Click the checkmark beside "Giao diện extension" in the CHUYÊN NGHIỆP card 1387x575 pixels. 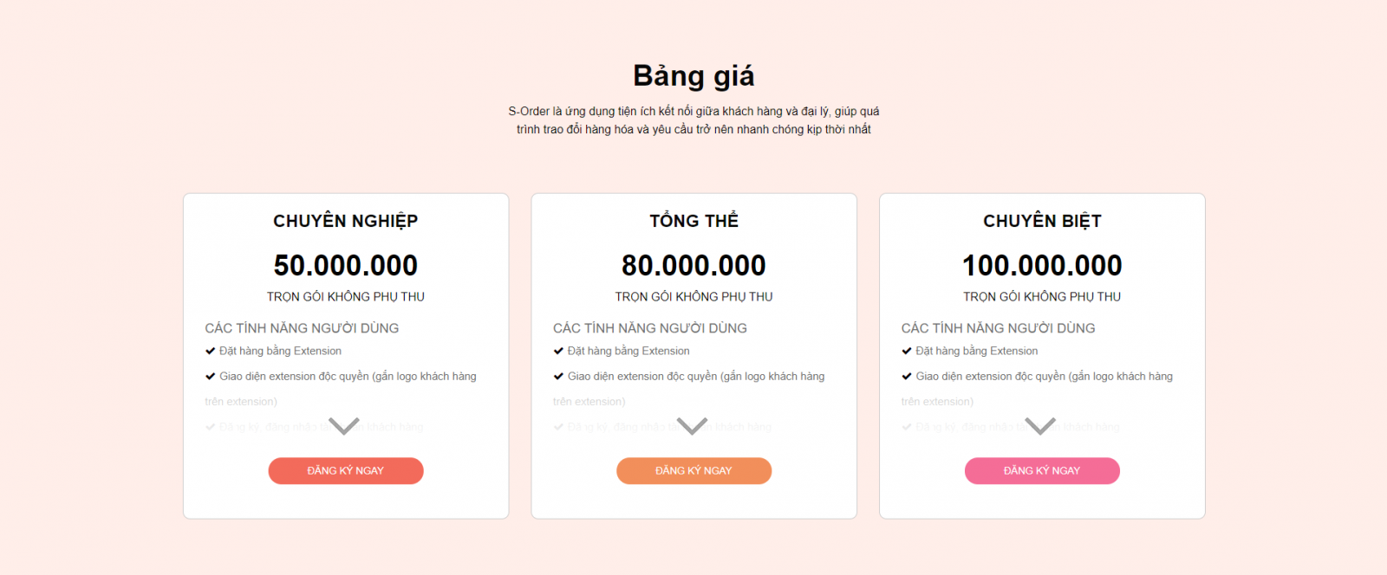click(x=210, y=376)
